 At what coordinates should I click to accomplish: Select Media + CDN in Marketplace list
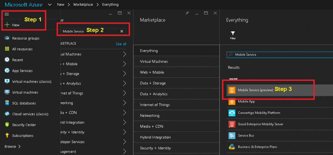click(176, 127)
